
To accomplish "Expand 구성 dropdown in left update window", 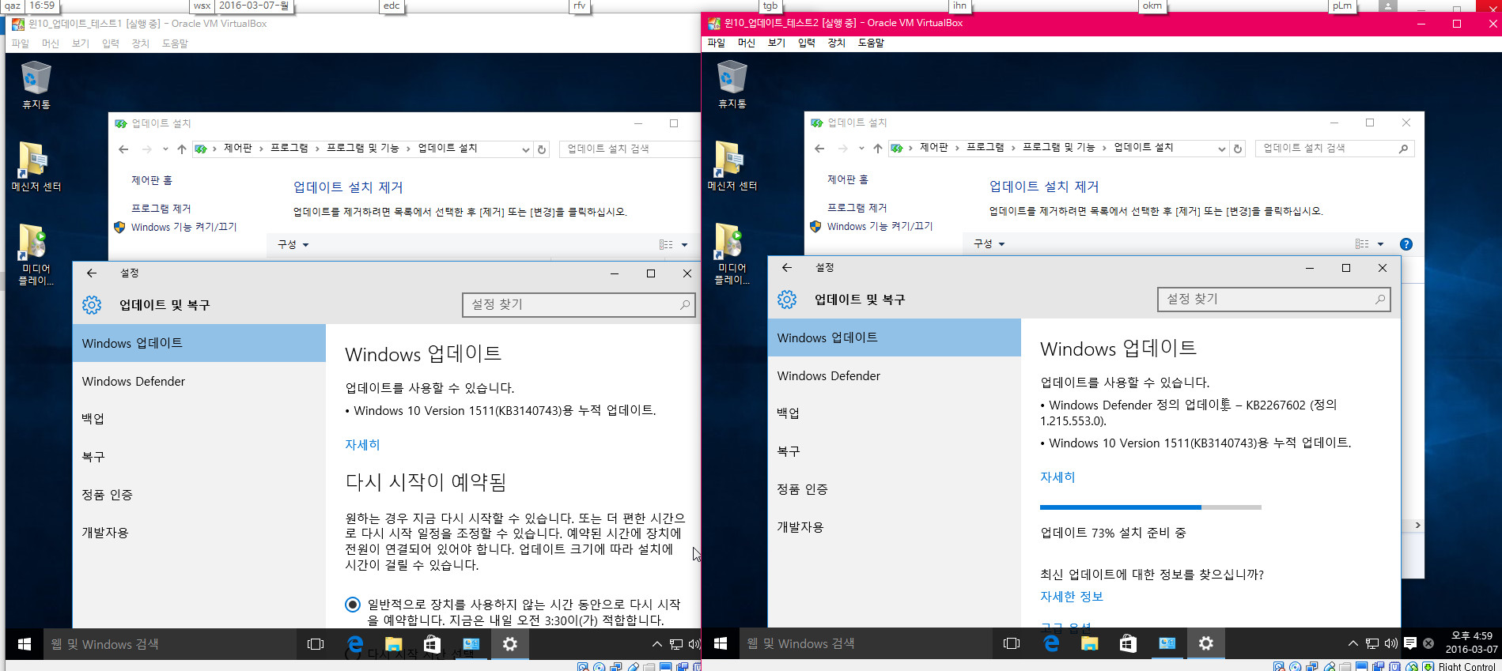I will tap(293, 245).
